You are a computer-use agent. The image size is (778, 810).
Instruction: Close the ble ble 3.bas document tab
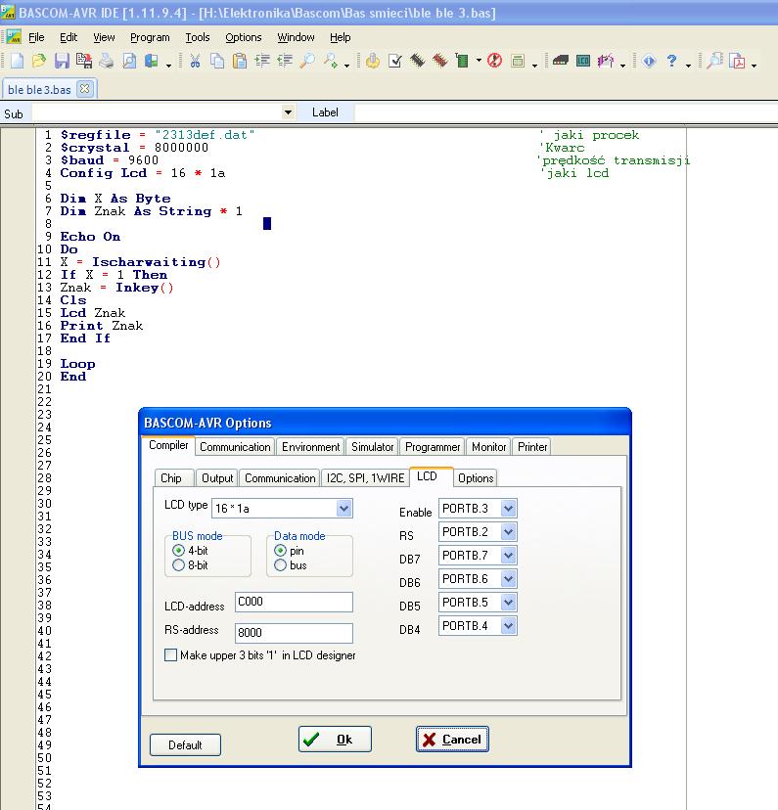(84, 89)
